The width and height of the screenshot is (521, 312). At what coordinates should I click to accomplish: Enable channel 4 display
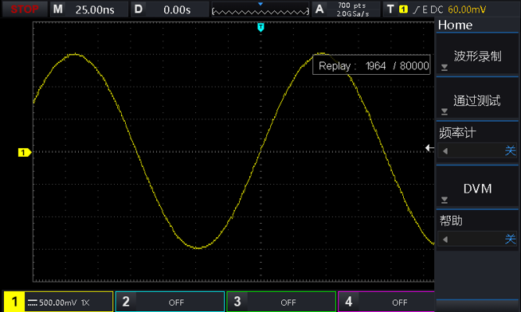click(x=386, y=302)
